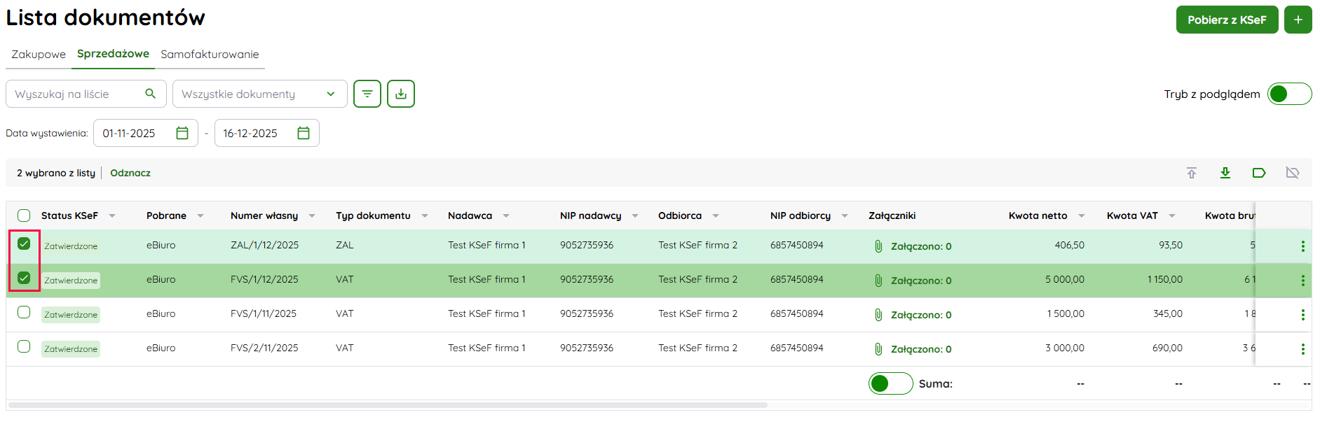1320x445 pixels.
Task: Expand the Status KSeF column dropdown arrow
Action: point(112,216)
